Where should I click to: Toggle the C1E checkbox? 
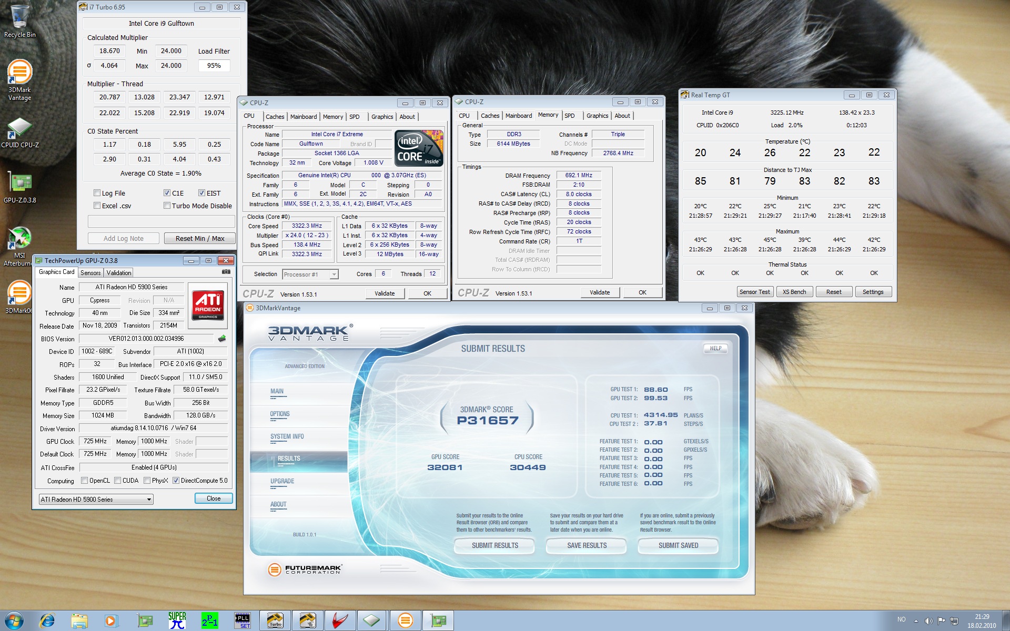(x=167, y=193)
